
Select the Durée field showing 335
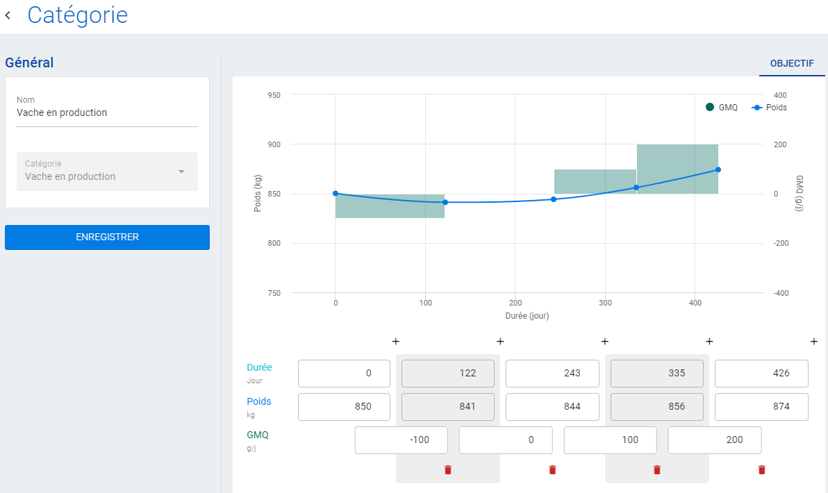click(x=657, y=373)
